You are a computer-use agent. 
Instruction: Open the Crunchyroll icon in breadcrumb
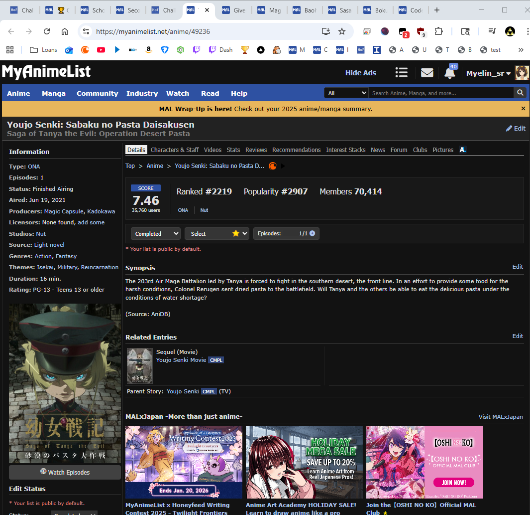pos(272,166)
